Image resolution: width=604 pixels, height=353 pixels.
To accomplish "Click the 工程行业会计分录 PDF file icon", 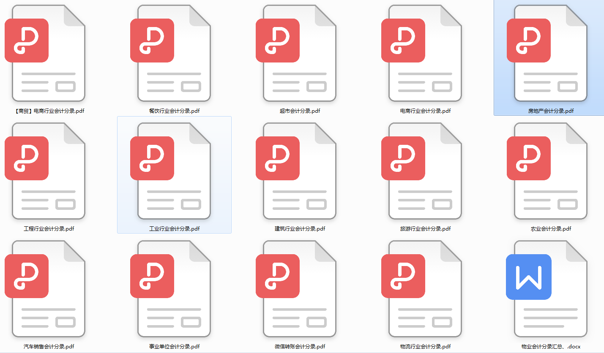I will click(45, 171).
